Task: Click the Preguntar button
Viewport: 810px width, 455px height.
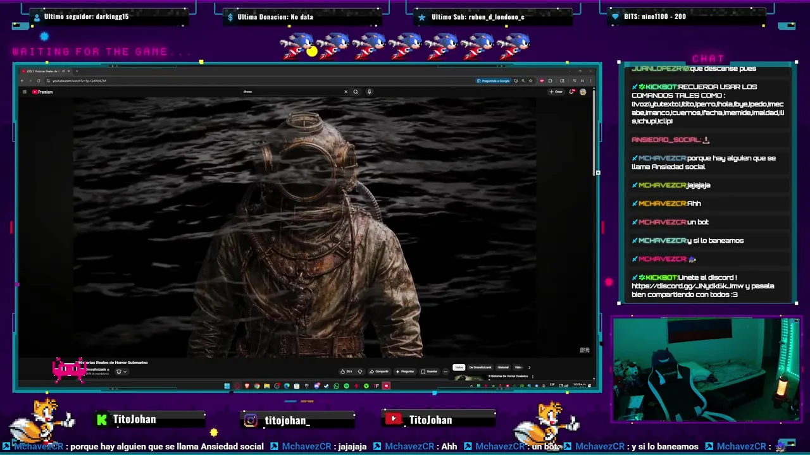Action: (405, 372)
